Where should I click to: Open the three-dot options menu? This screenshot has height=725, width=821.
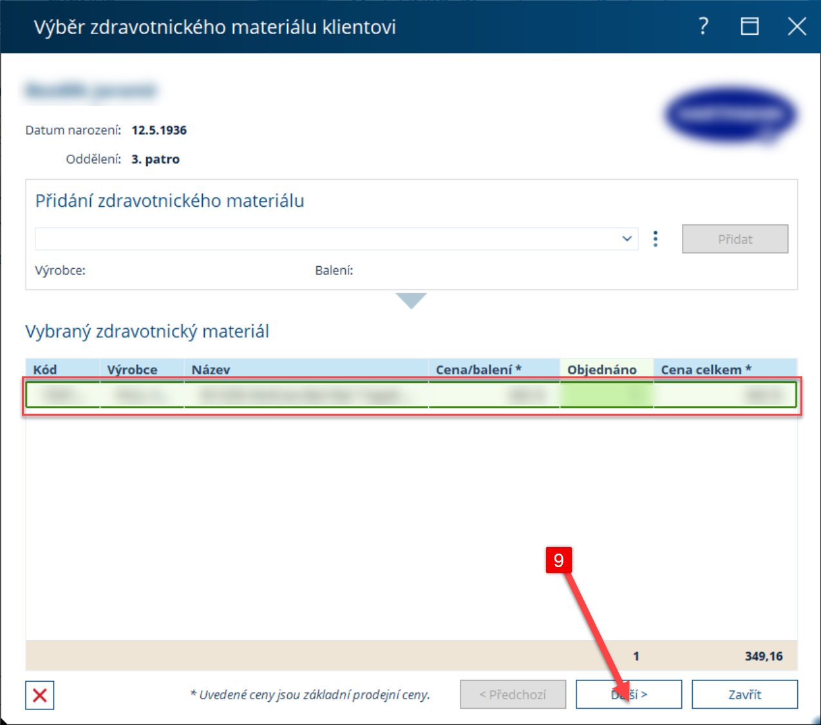[x=656, y=239]
